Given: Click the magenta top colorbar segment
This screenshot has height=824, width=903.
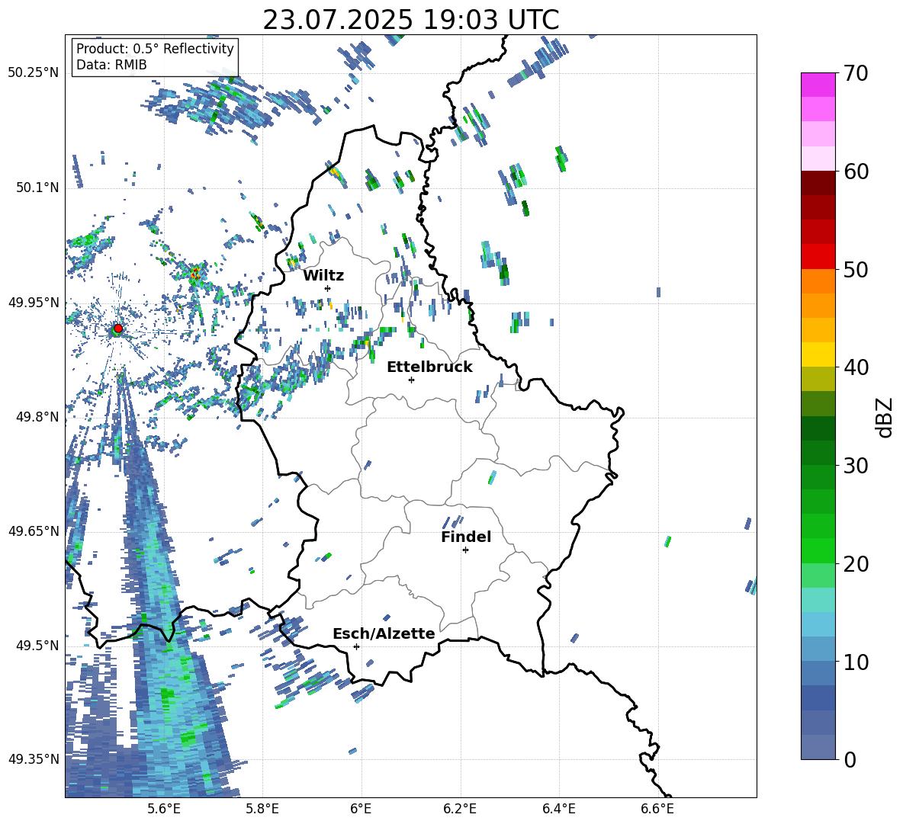Looking at the screenshot, I should tap(818, 85).
